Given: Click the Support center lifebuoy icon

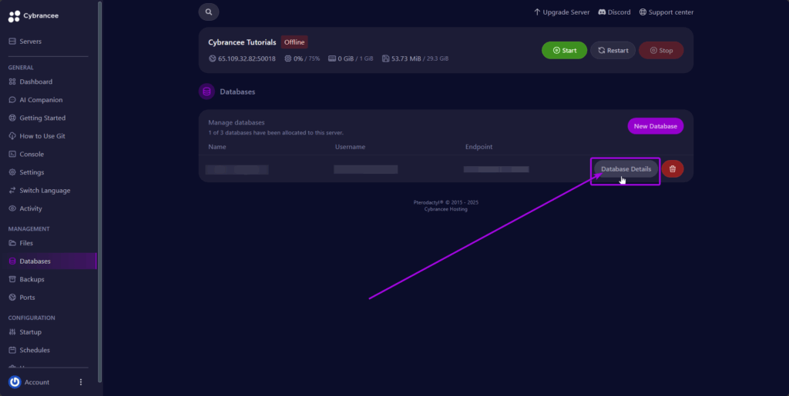Looking at the screenshot, I should coord(643,12).
